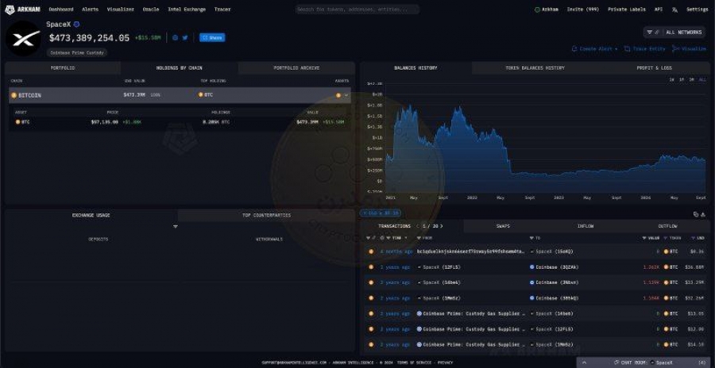The height and width of the screenshot is (368, 715).
Task: Open the SpaceX (1MmSz) sender address
Action: click(x=439, y=298)
